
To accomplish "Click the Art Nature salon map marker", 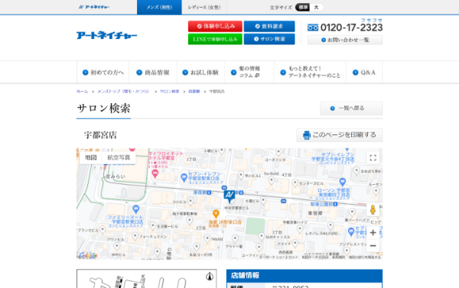I will tap(229, 196).
